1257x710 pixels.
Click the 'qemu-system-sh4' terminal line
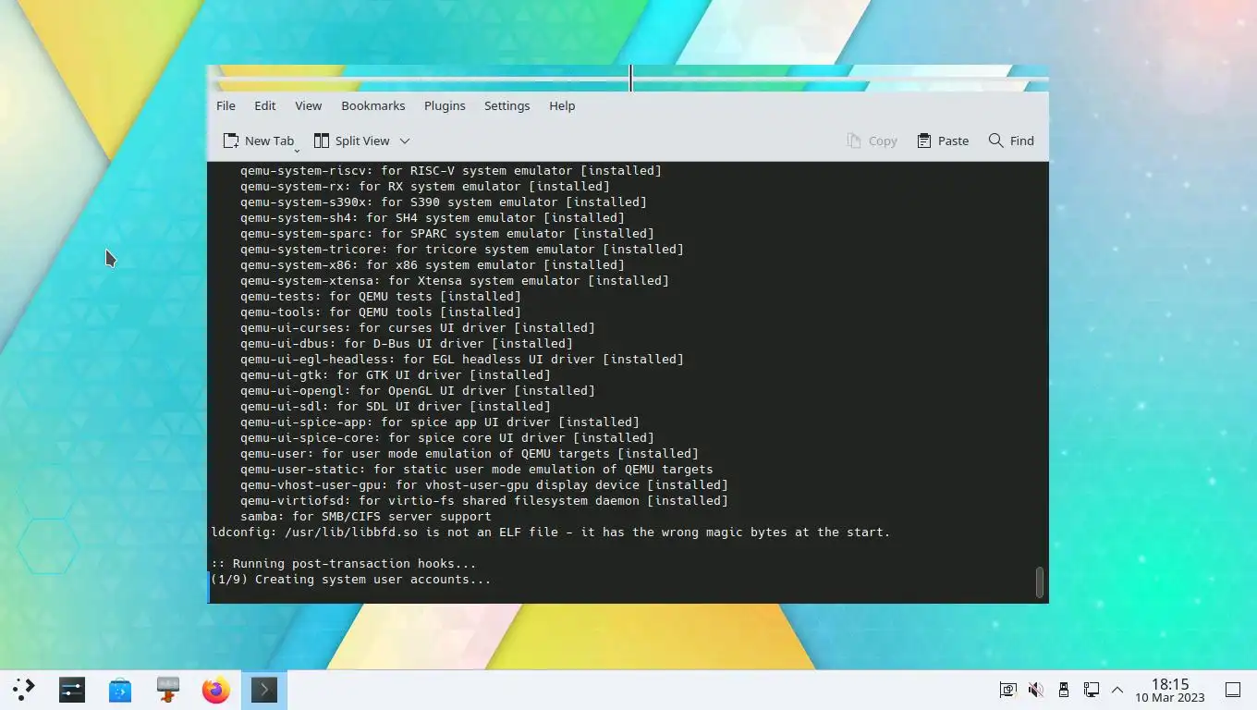click(x=433, y=218)
